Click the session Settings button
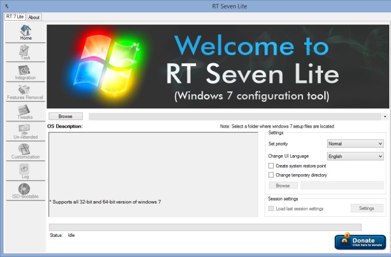The image size is (391, 257). coord(367,208)
